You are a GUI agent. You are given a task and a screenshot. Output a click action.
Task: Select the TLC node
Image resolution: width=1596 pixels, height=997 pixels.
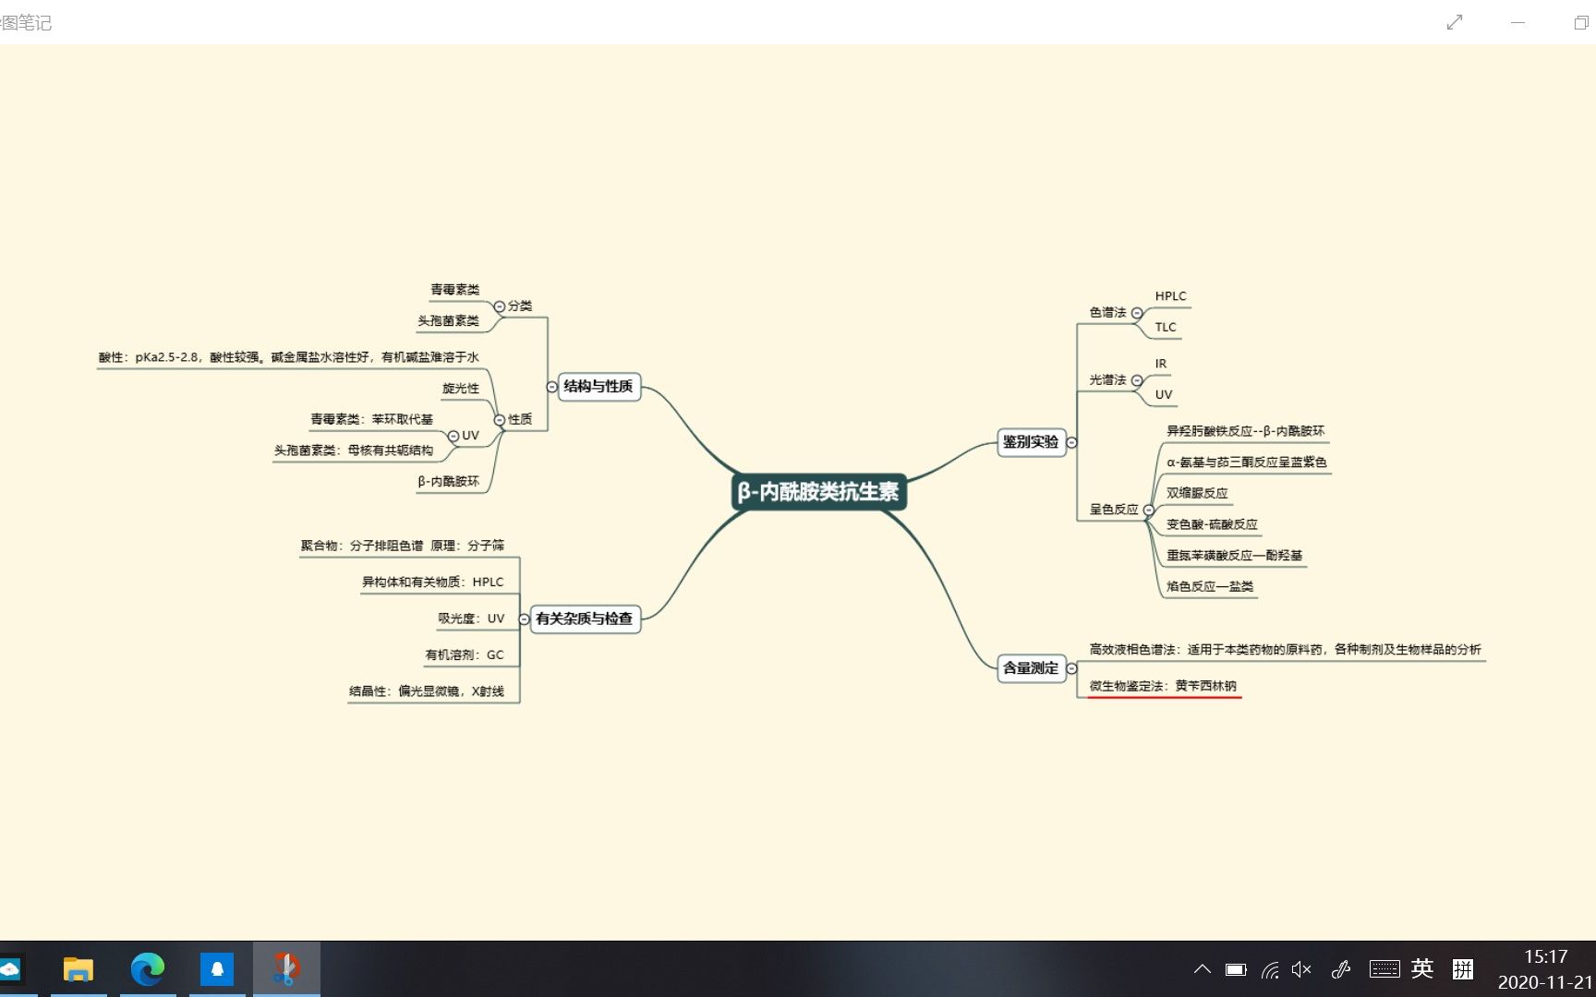[1166, 328]
